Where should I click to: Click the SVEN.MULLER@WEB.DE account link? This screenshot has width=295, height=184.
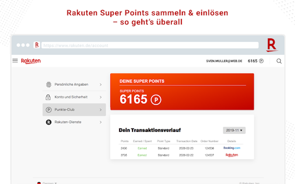(224, 61)
